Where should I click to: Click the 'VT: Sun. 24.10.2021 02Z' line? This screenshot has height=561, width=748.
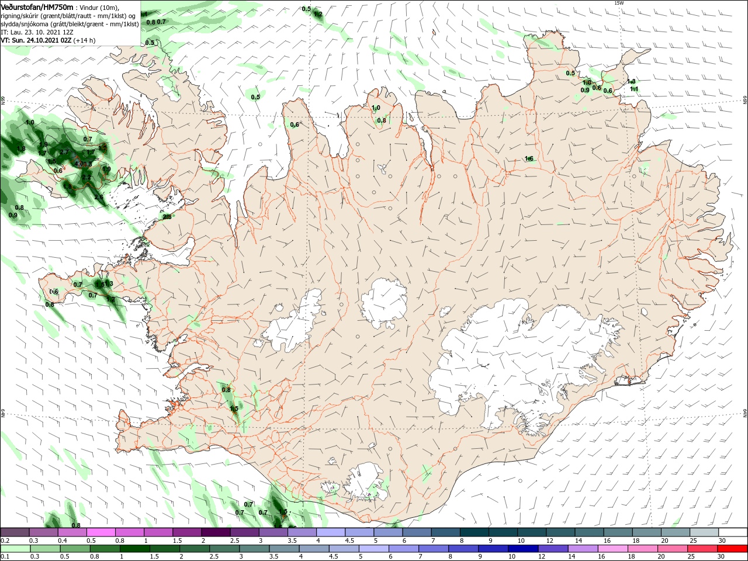coord(36,40)
